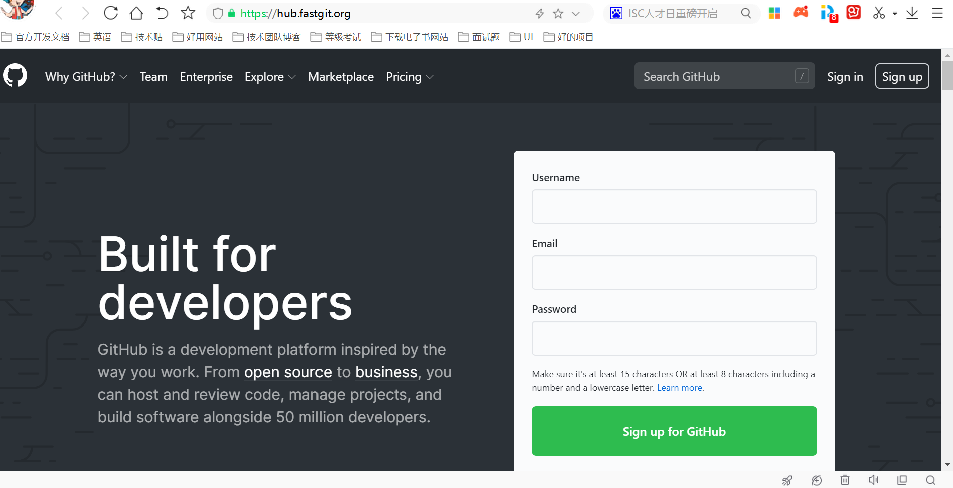Follow the open source link
Screen dimensions: 953x488
(288, 372)
